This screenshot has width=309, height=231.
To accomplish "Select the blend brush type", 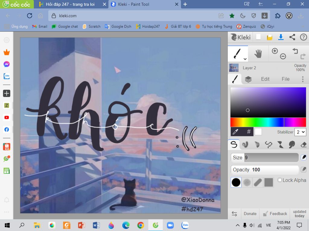I will (x=245, y=145).
